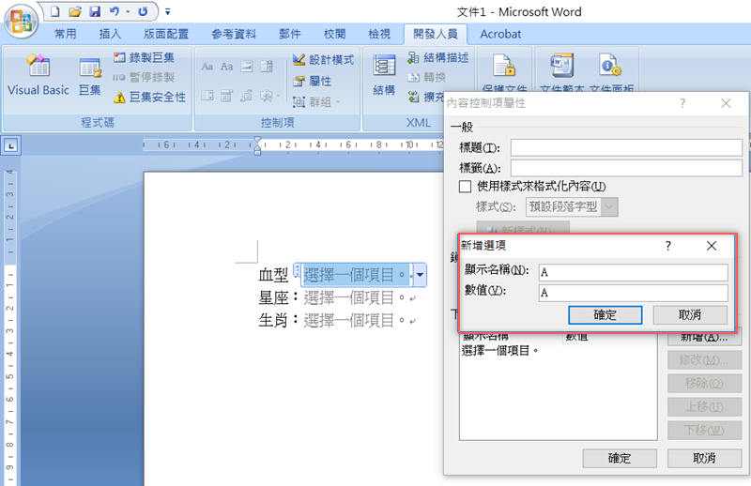This screenshot has height=486, width=751.
Task: Open the 巨集 macros list
Action: coord(90,77)
